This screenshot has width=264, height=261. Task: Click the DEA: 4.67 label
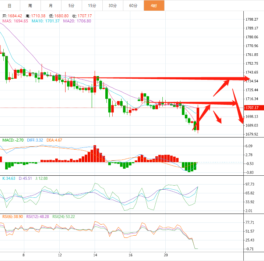(x=54, y=140)
